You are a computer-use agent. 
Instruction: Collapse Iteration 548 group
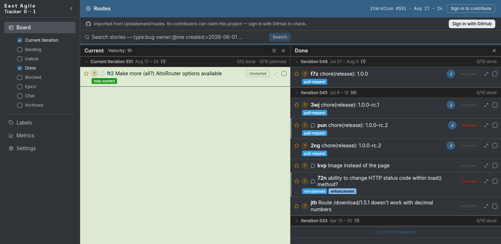point(297,62)
